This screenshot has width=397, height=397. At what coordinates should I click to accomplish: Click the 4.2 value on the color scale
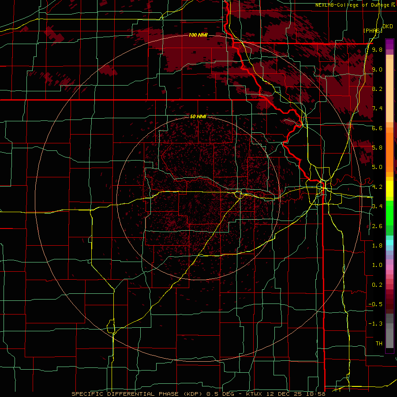[377, 187]
